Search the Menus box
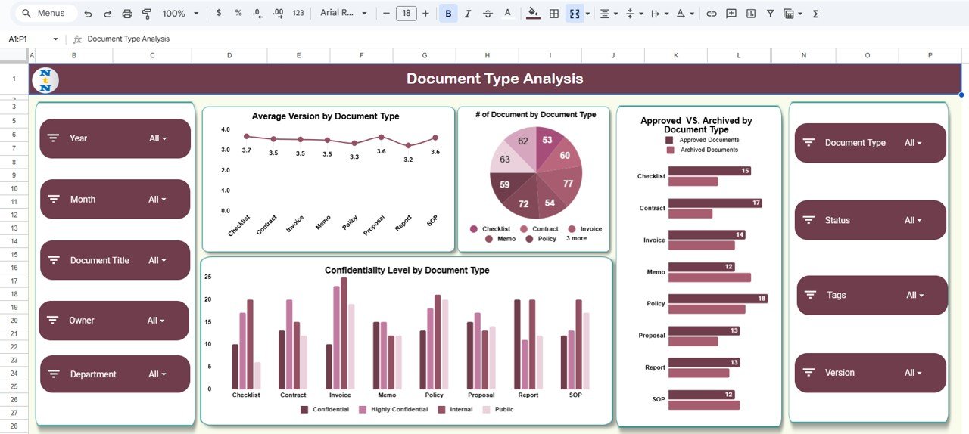969x434 pixels. [x=46, y=14]
